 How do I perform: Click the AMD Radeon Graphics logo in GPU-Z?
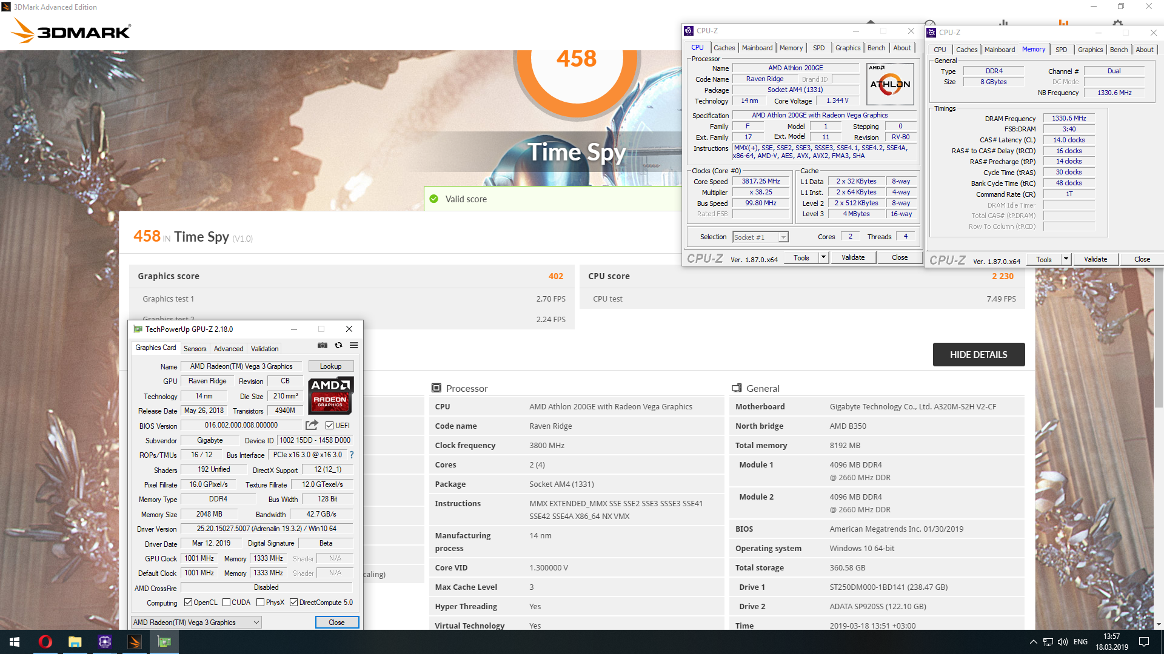click(330, 395)
